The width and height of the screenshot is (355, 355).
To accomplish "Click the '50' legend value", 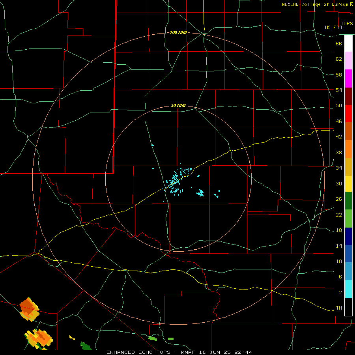I will pyautogui.click(x=339, y=106).
